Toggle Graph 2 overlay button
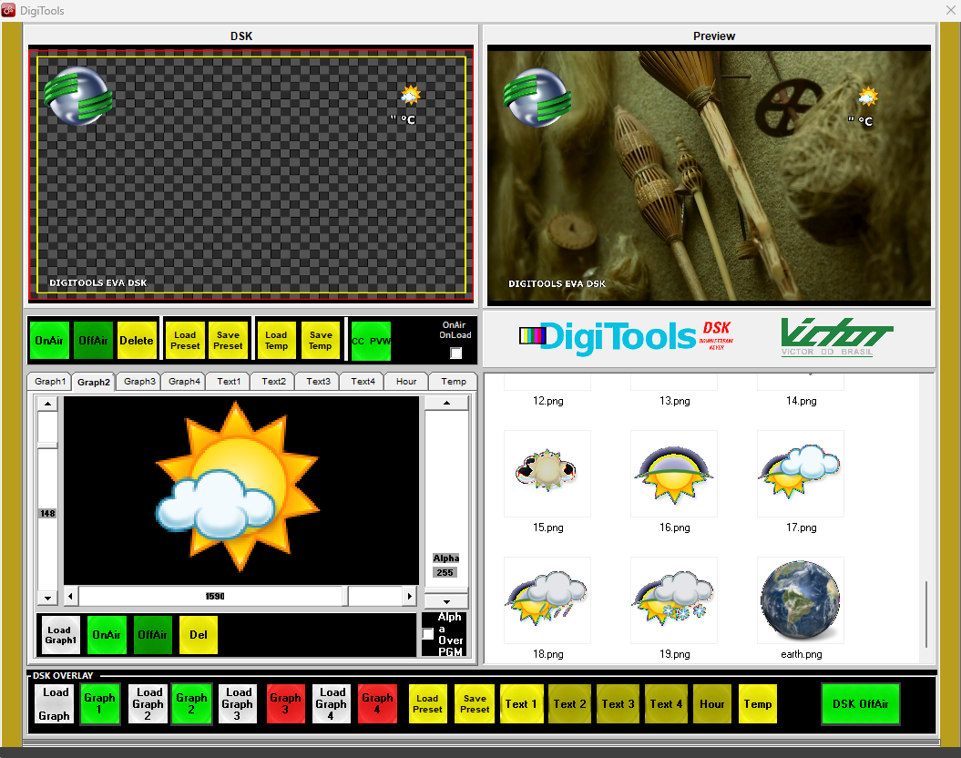Image resolution: width=961 pixels, height=758 pixels. coord(192,703)
